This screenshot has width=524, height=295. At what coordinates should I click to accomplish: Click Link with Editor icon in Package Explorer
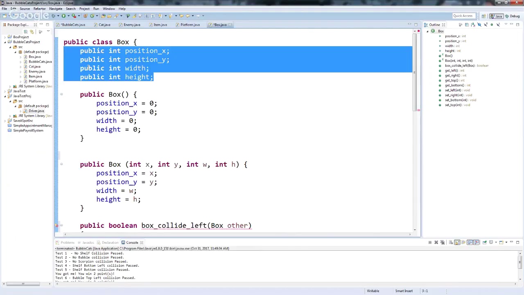point(32,32)
